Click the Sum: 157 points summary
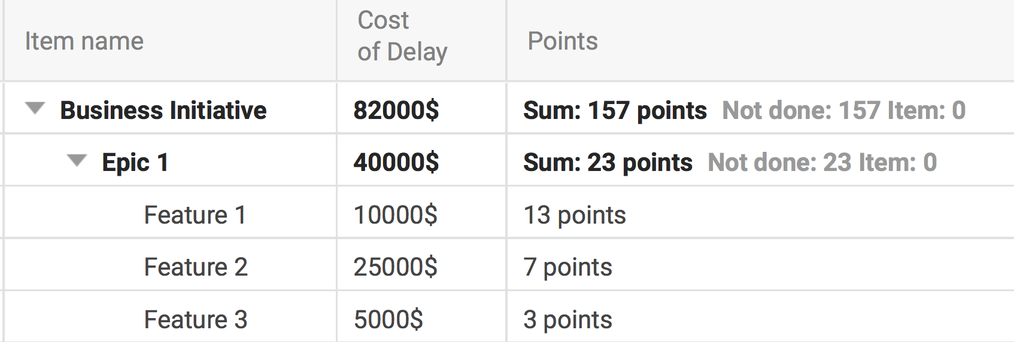This screenshot has width=1014, height=342. [x=615, y=111]
